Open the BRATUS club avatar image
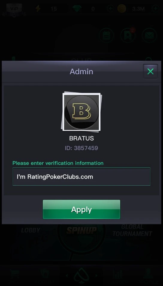163x286 pixels. [81, 112]
